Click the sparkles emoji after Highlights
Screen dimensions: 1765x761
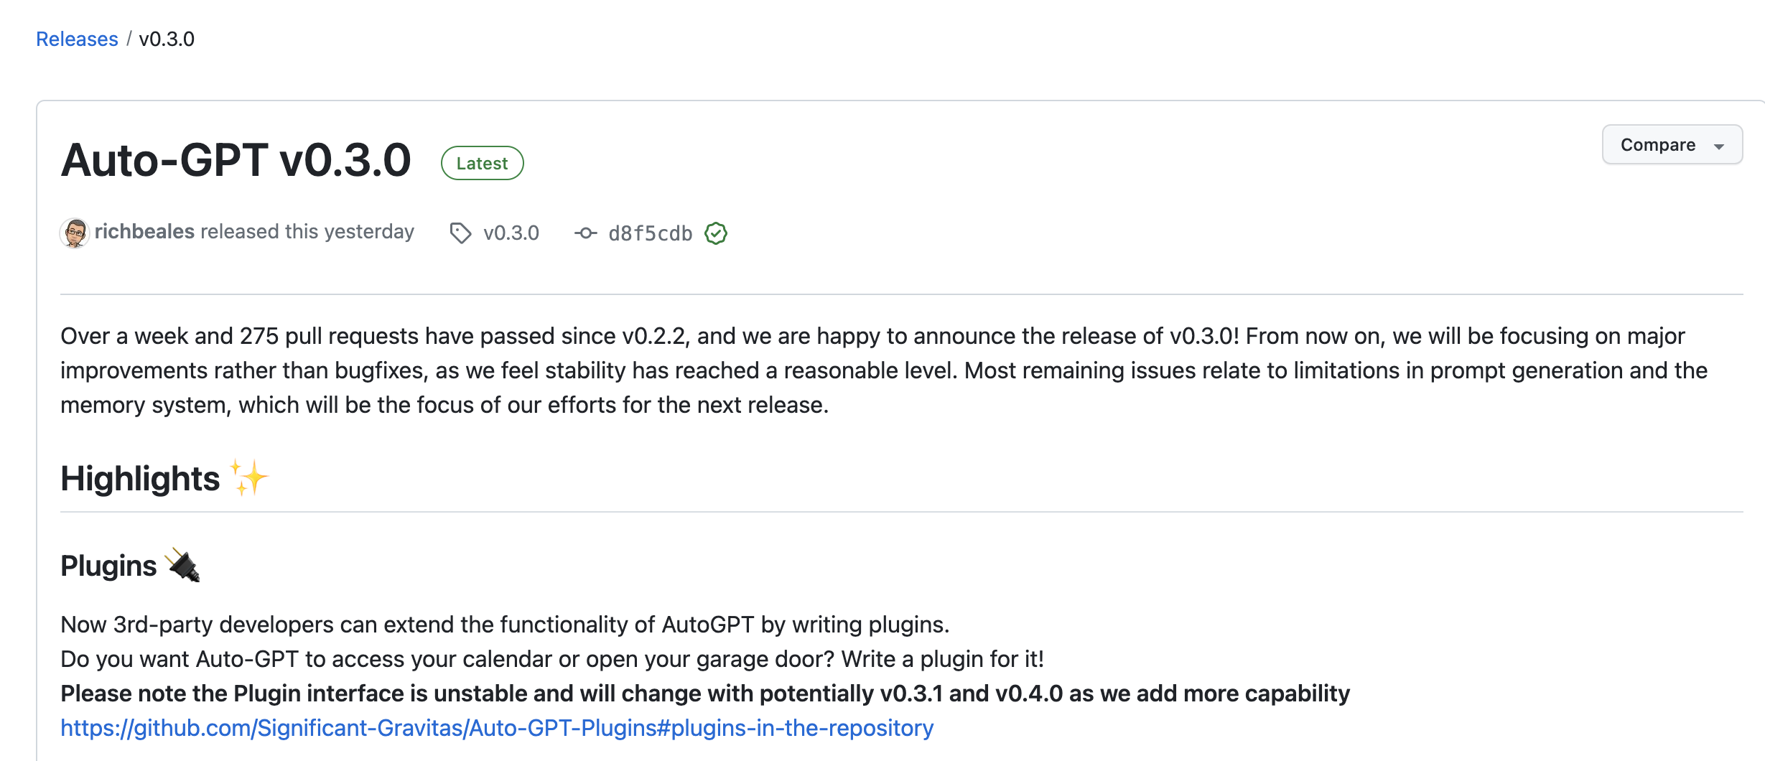(x=248, y=478)
